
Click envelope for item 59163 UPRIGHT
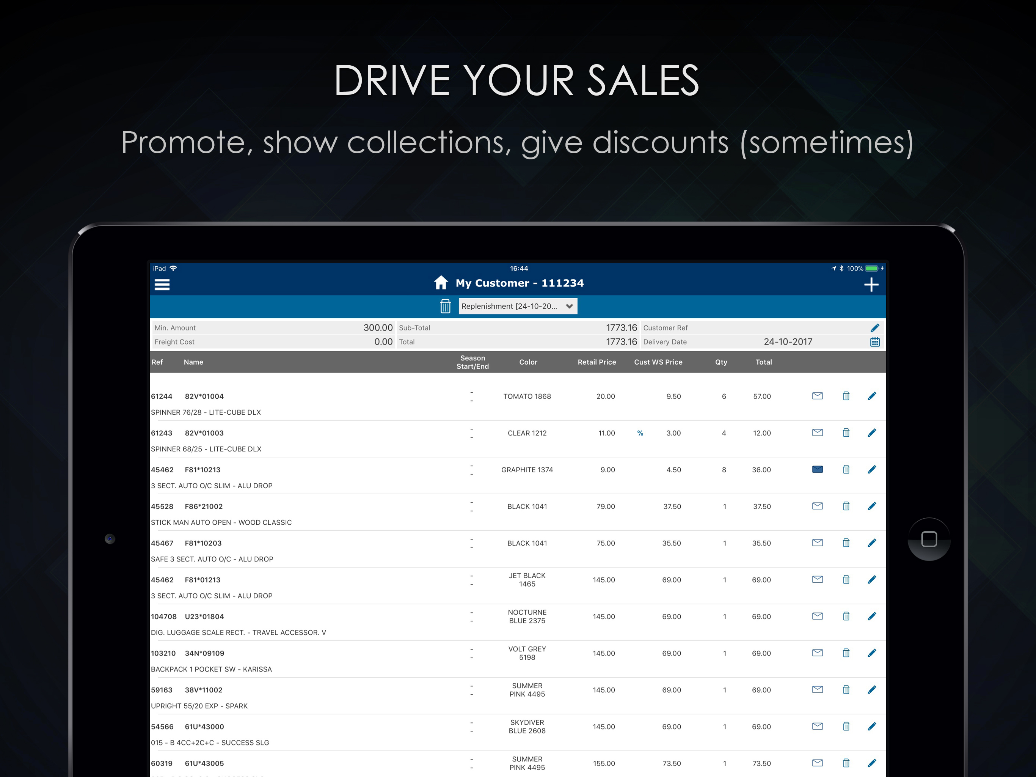tap(817, 689)
